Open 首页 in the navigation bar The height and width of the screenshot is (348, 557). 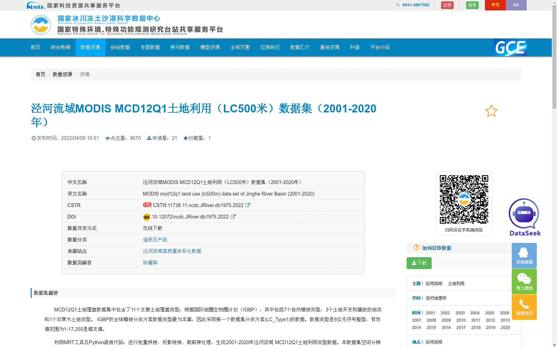[36, 47]
